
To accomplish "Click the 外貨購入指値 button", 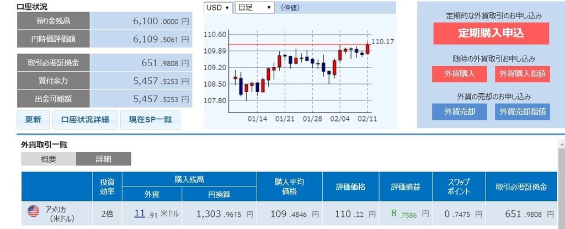I will [x=523, y=74].
